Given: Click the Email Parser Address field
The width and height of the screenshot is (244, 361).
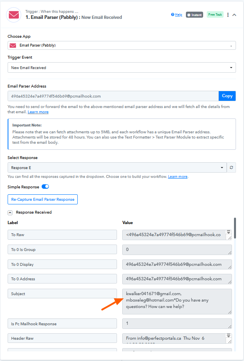Looking at the screenshot, I should 113,96.
